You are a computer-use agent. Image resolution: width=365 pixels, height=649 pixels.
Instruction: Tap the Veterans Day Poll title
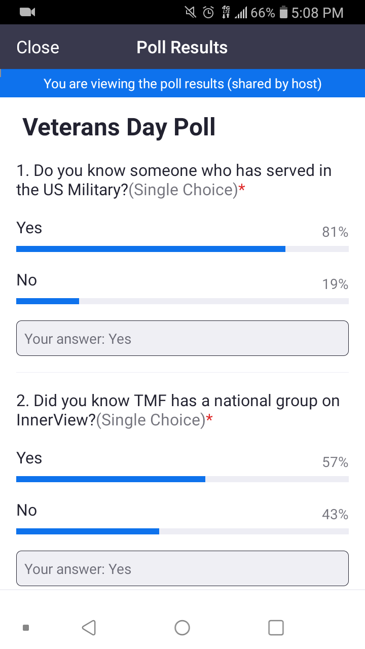(x=119, y=127)
